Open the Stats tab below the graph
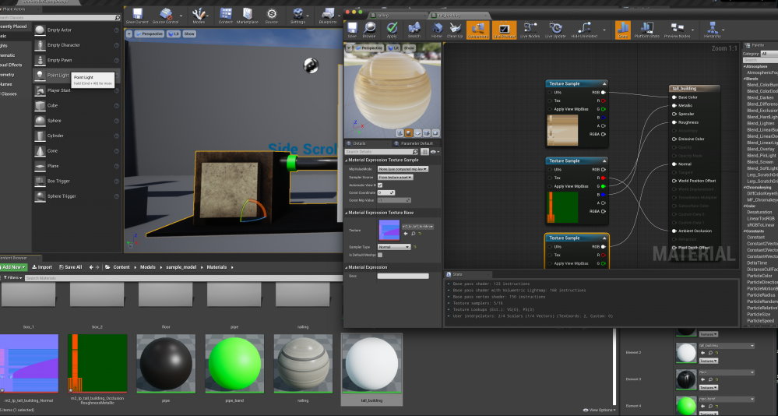Viewport: 778px width, 416px height. click(456, 274)
